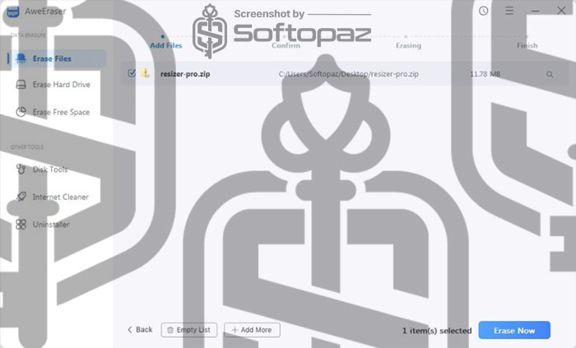Click the Erase Files bell icon
The height and width of the screenshot is (348, 576).
(x=21, y=58)
